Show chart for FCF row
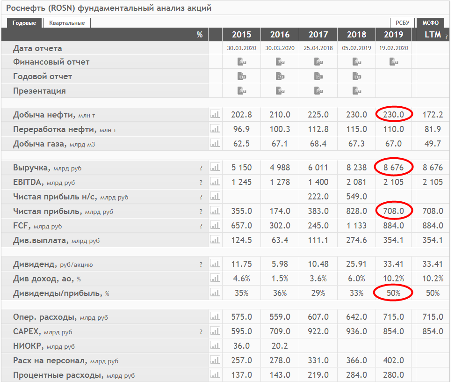455x382 pixels. point(215,225)
